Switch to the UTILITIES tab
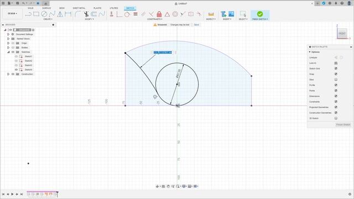Viewport: 354px width, 199px height. (x=114, y=8)
